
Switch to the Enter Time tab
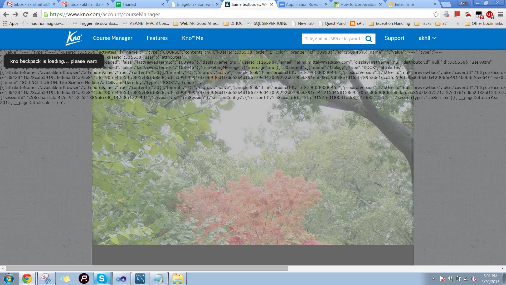(412, 4)
